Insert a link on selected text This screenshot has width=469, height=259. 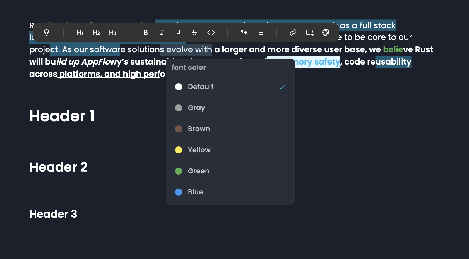(293, 32)
